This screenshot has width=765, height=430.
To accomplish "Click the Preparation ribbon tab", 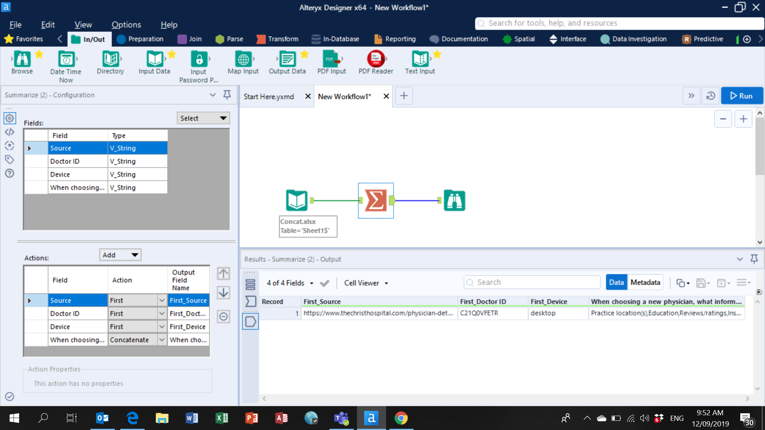I will coord(145,39).
